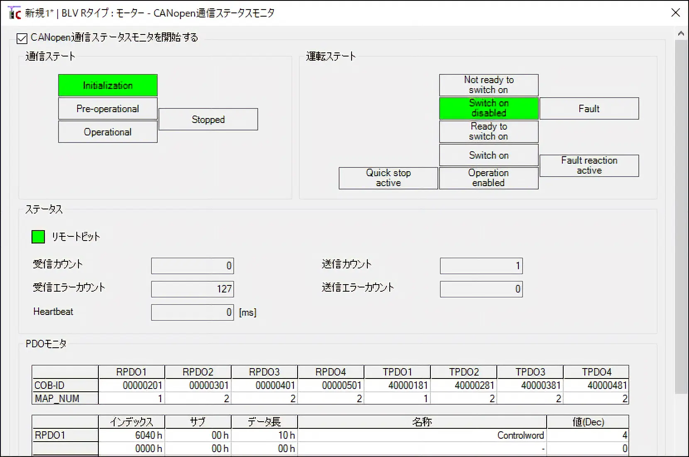Click the Stopped state box

tap(208, 120)
